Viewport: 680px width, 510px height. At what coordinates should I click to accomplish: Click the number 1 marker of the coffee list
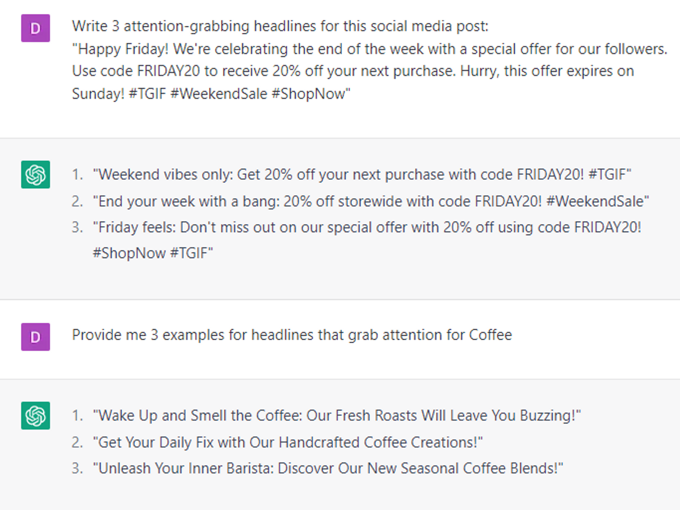[x=77, y=415]
